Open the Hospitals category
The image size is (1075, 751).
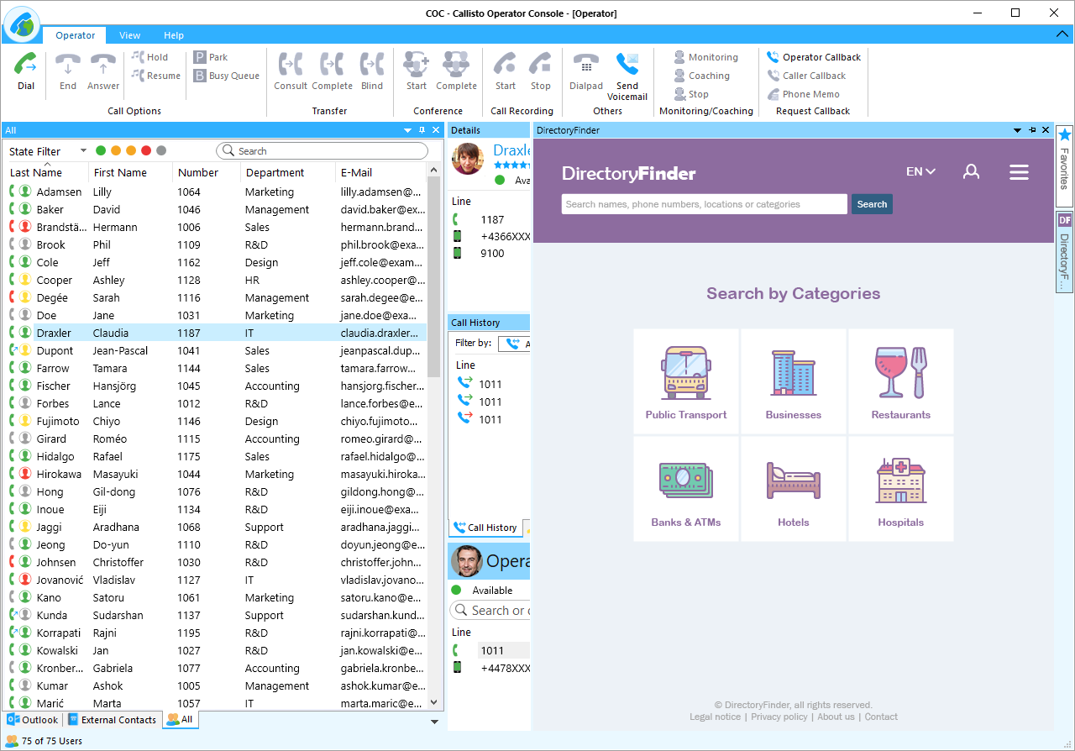click(901, 489)
